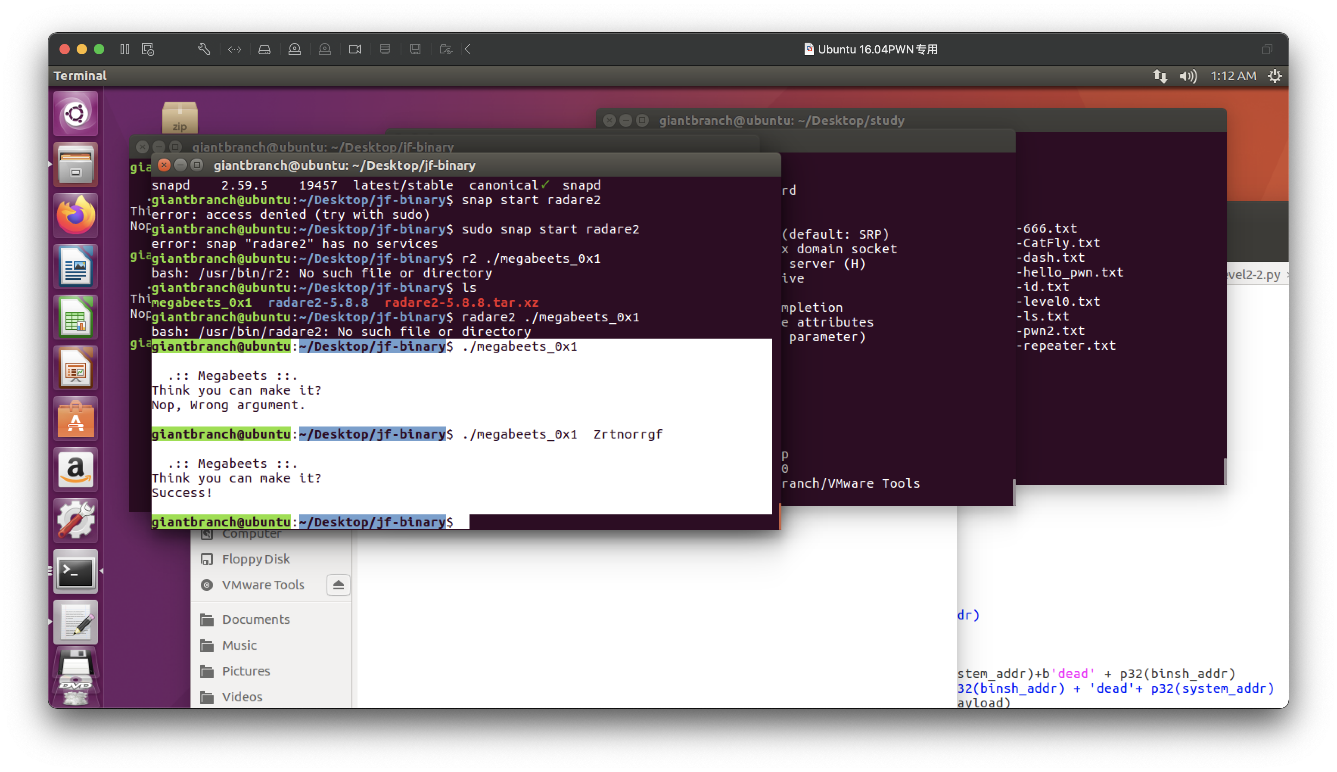The width and height of the screenshot is (1337, 772).
Task: Open LibreOffice Calc from the dock
Action: point(76,317)
